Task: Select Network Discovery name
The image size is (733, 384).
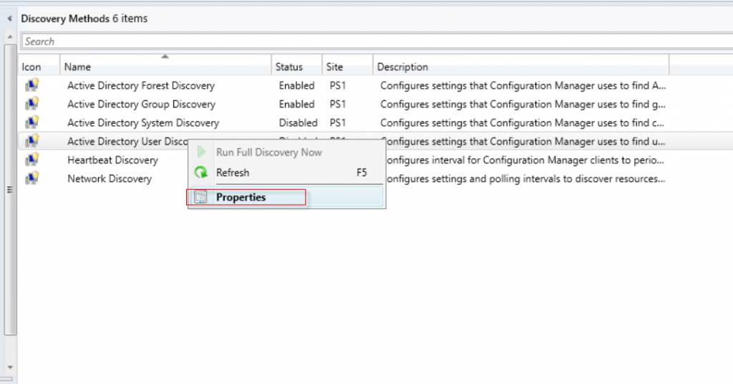Action: pos(110,178)
